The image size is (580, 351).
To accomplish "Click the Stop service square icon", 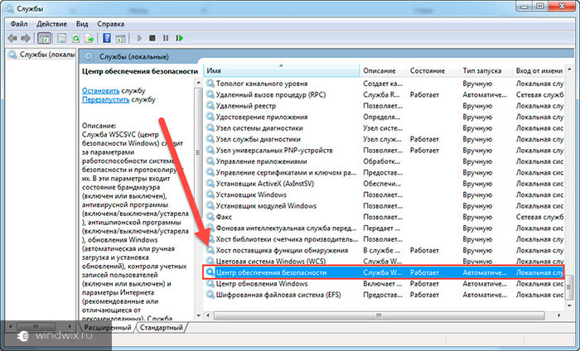I will point(152,38).
